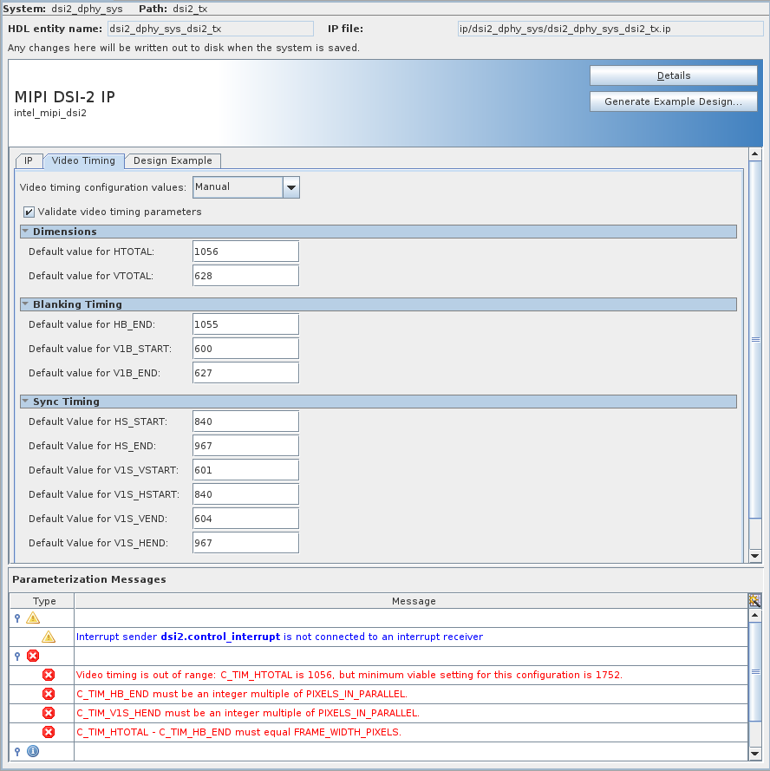Image resolution: width=770 pixels, height=771 pixels.
Task: Click error icon beside FRAME_WIDTH_PIXELS message
Action: pos(49,732)
